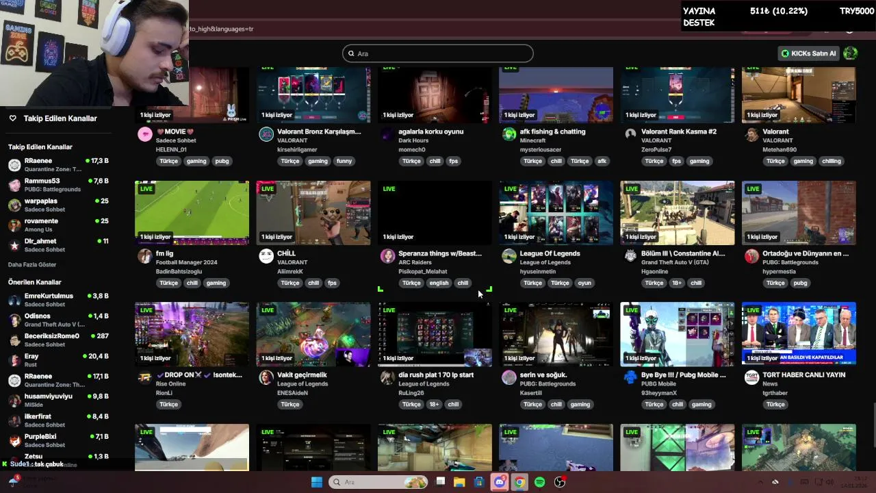This screenshot has width=876, height=493.
Task: Open File Explorer from the taskbar
Action: click(459, 482)
